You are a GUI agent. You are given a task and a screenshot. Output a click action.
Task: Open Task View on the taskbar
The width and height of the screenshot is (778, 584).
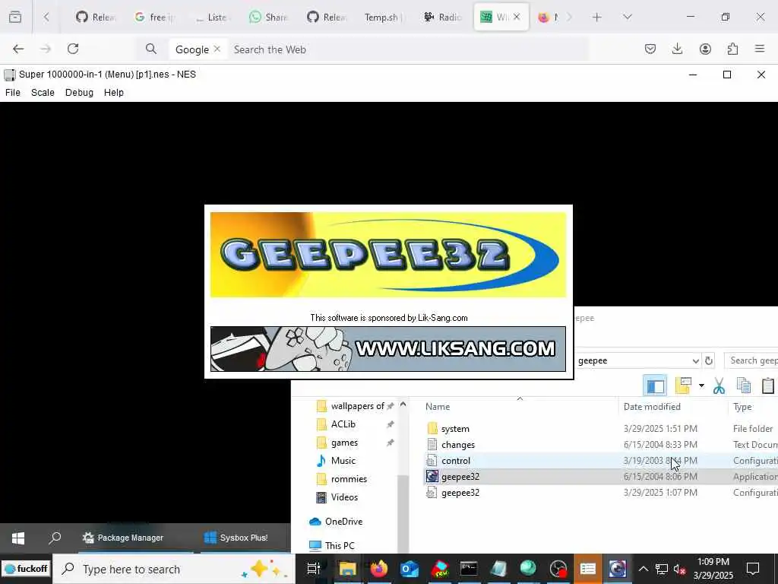point(314,569)
